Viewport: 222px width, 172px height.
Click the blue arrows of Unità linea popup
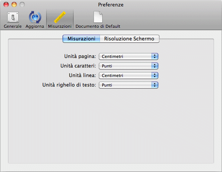coord(154,76)
